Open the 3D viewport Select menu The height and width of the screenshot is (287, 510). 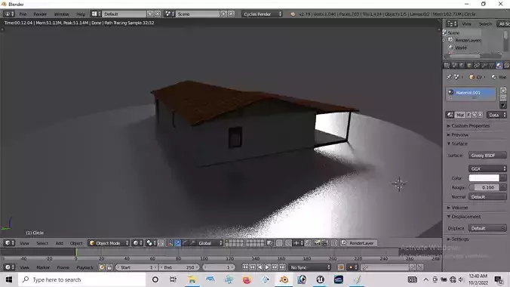42,243
